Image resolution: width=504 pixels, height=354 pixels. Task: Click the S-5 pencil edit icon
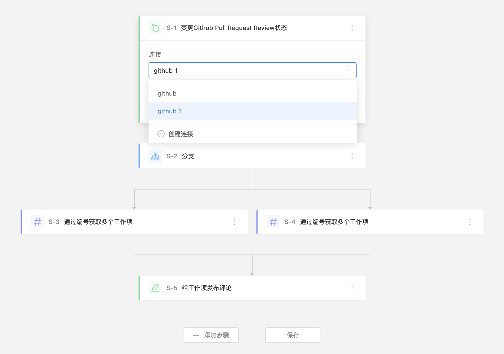pos(155,288)
